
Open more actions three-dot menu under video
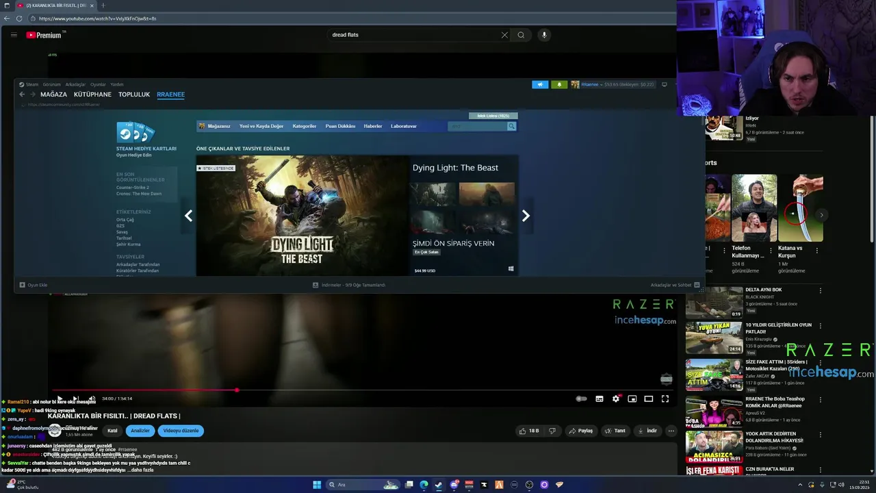click(671, 431)
